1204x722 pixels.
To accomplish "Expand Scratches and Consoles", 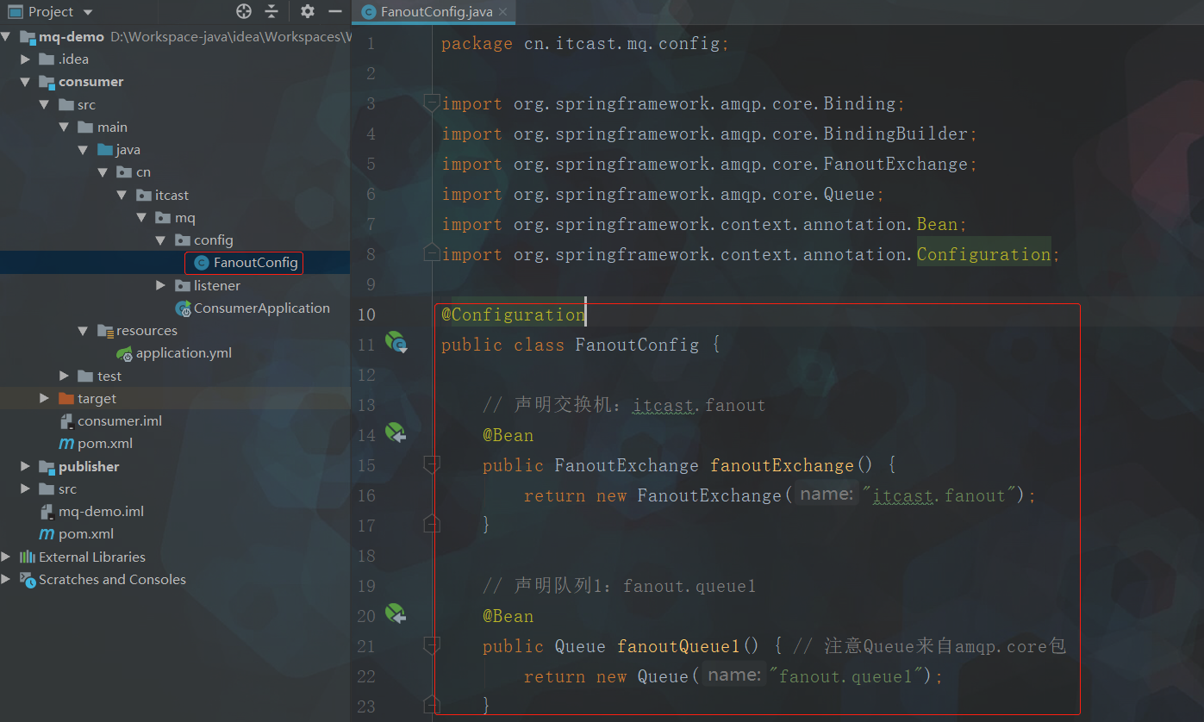I will click(6, 579).
